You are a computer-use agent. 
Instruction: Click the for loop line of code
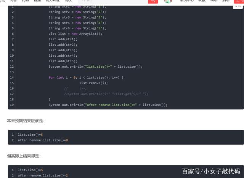(x=86, y=78)
